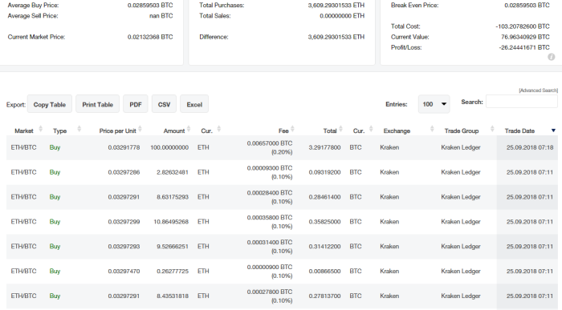This screenshot has height=310, width=562.
Task: Sort by Fee column arrows
Action: click(x=292, y=129)
